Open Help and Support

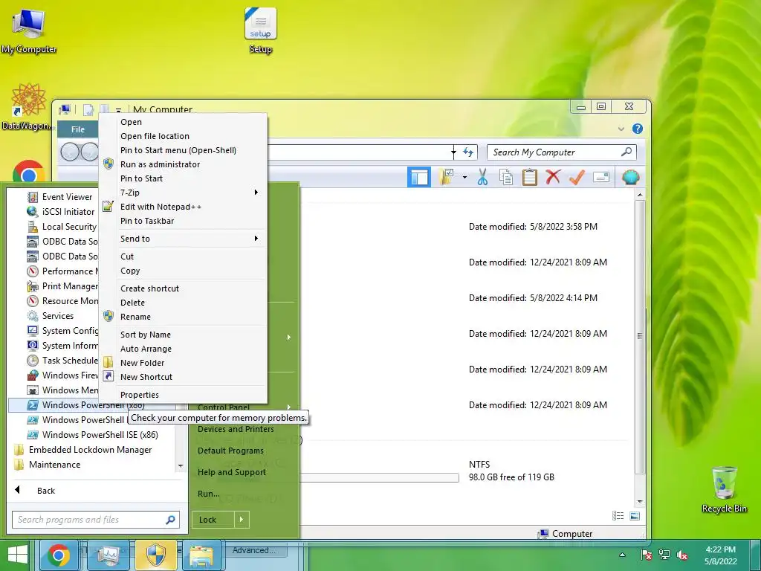point(232,472)
